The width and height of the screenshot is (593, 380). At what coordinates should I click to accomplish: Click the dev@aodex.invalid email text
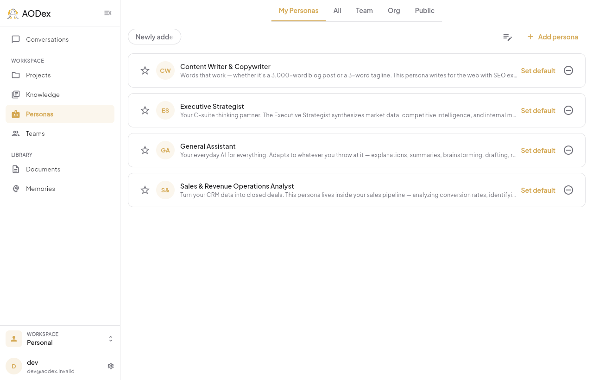tap(50, 371)
